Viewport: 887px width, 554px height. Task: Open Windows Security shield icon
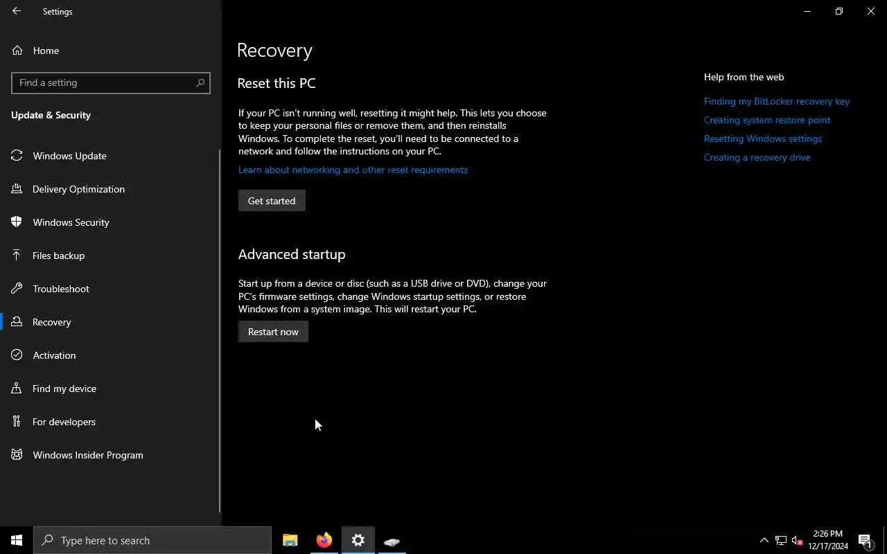pyautogui.click(x=17, y=222)
